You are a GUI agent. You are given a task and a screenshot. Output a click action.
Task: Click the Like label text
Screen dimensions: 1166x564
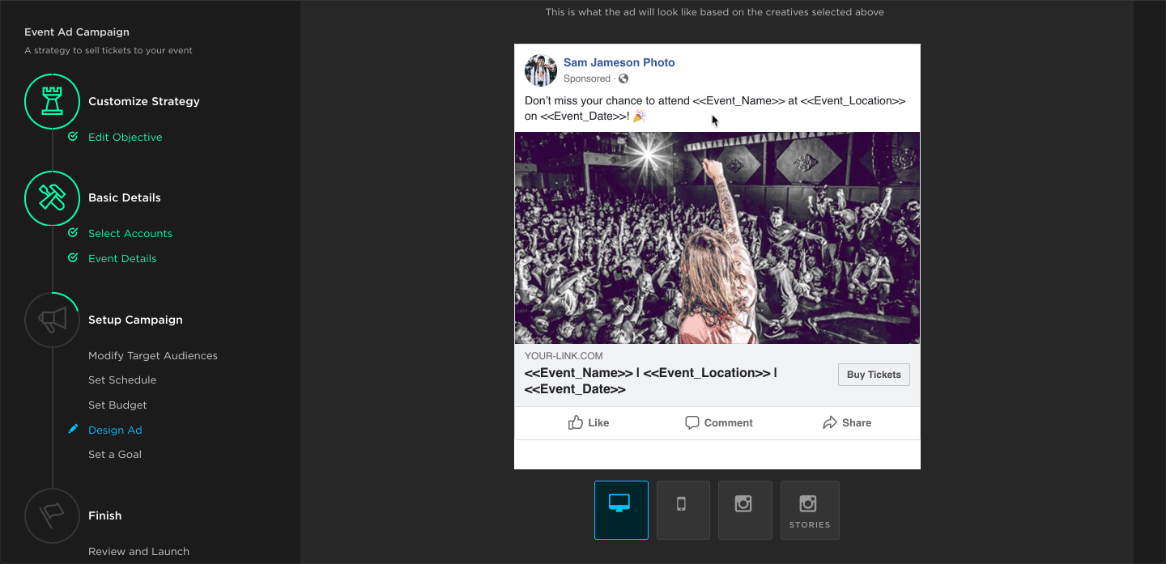[599, 422]
